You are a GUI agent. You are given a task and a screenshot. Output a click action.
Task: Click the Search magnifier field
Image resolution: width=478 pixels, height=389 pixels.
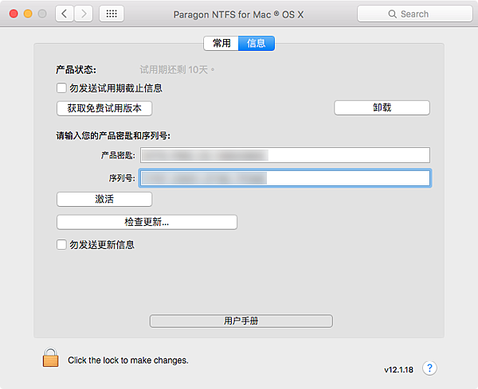(415, 14)
